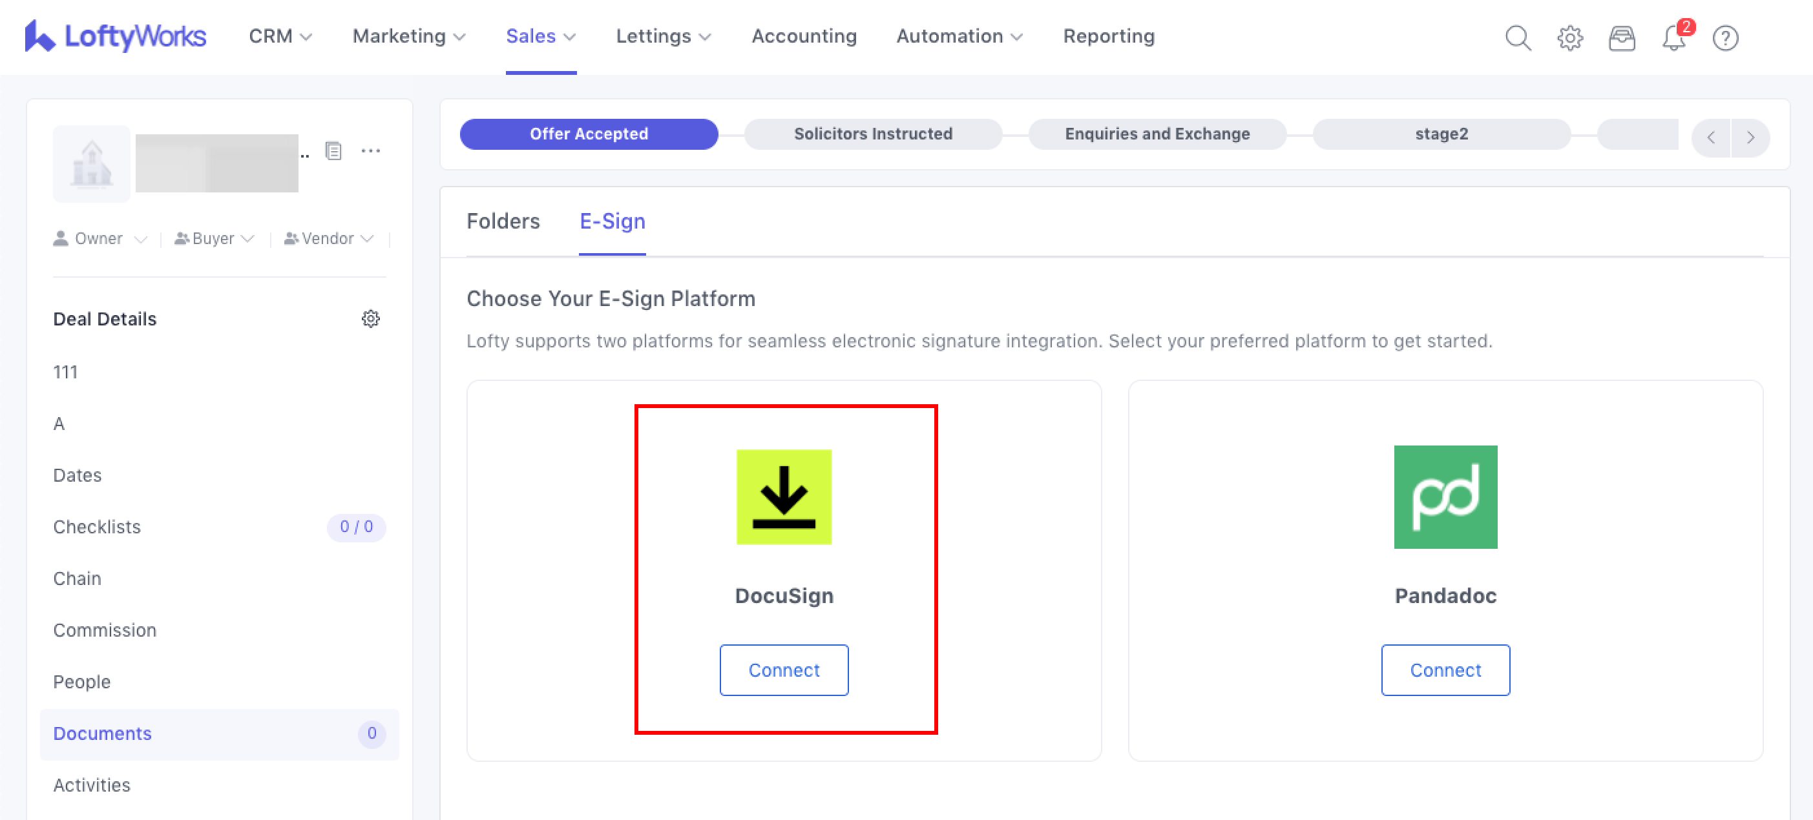Click the notes icon beside deal name
This screenshot has height=820, width=1813.
pos(333,150)
